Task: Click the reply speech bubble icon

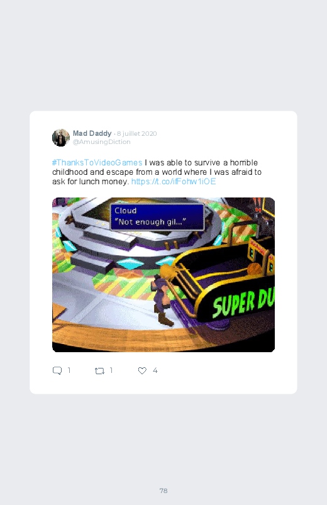Action: (x=57, y=370)
